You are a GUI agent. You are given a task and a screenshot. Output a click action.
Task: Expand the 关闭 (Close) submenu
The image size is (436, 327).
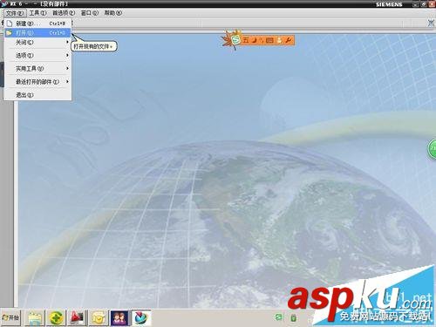[37, 43]
